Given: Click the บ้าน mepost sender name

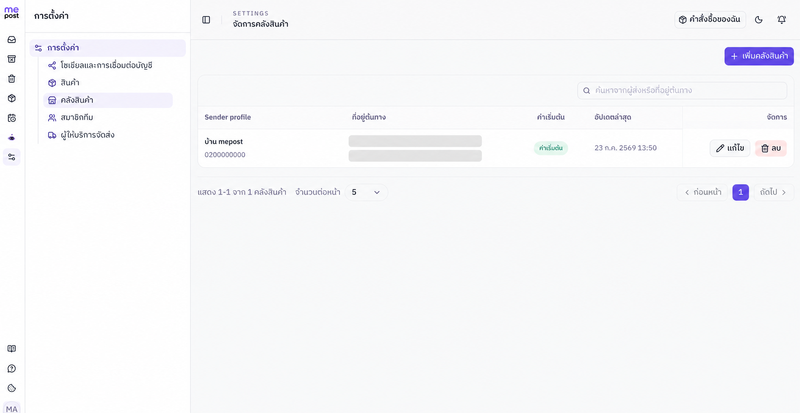Looking at the screenshot, I should tap(224, 142).
